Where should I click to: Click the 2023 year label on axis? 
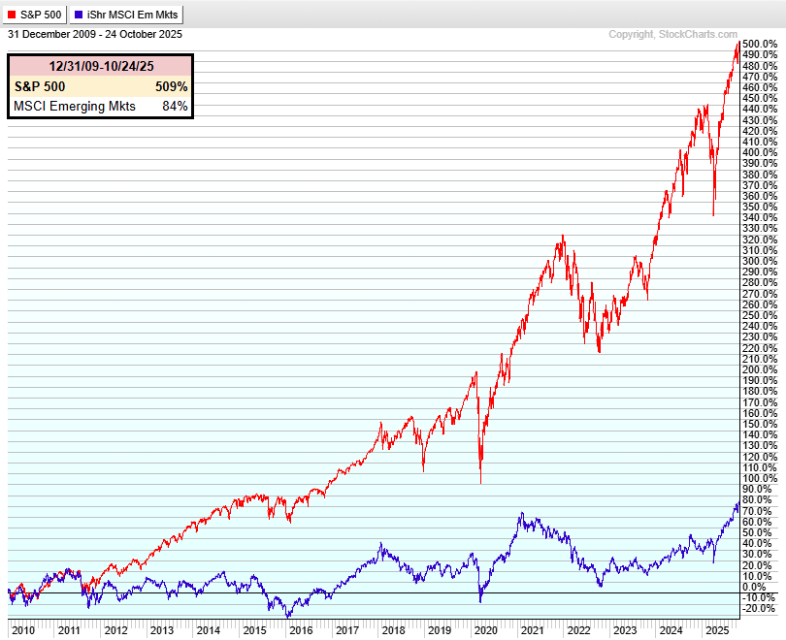tap(625, 630)
